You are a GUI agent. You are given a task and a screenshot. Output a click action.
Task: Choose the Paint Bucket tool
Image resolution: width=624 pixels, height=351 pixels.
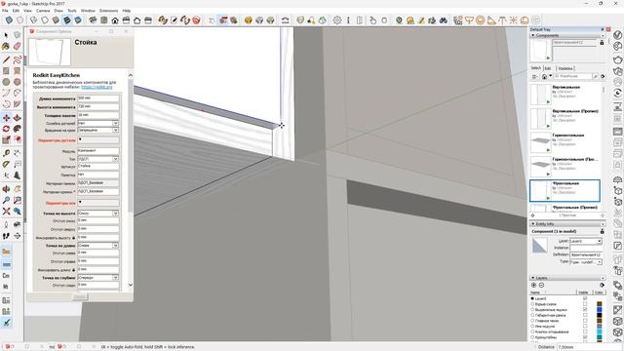click(x=6, y=47)
